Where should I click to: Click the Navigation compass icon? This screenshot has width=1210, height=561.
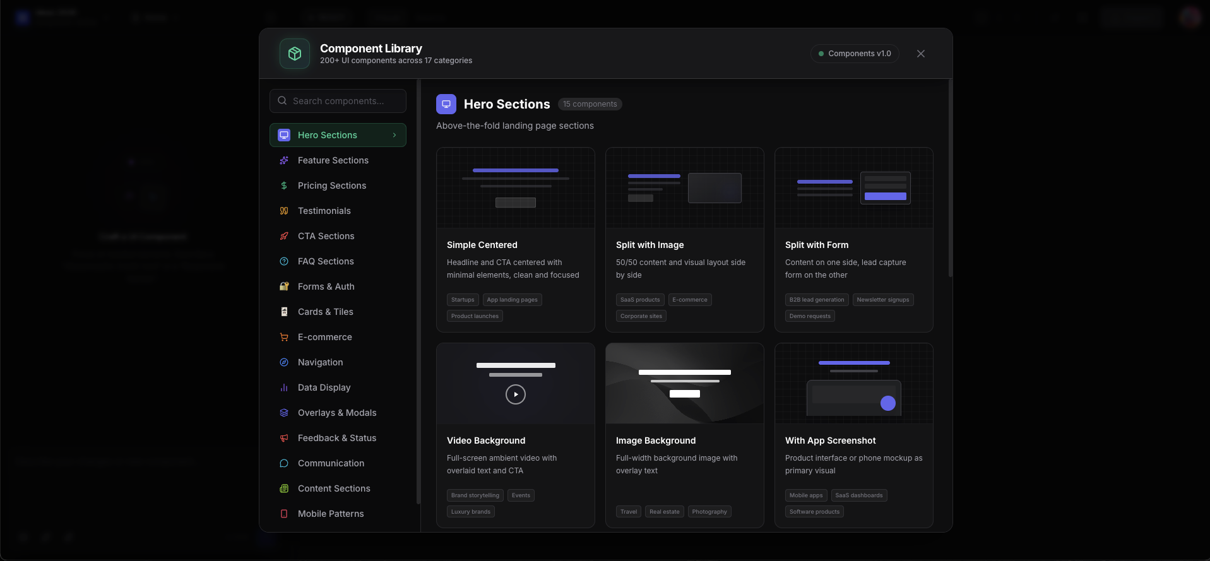coord(284,362)
